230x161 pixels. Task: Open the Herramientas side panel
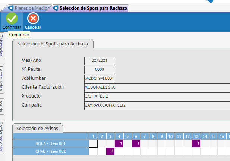coord(2,78)
